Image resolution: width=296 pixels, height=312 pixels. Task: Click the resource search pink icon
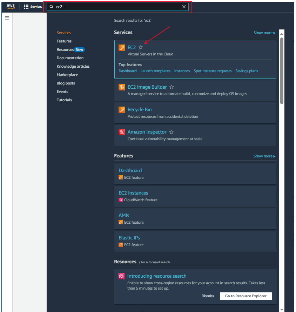click(x=121, y=276)
